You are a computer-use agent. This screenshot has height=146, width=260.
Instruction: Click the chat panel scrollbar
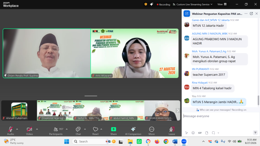tap(259, 100)
